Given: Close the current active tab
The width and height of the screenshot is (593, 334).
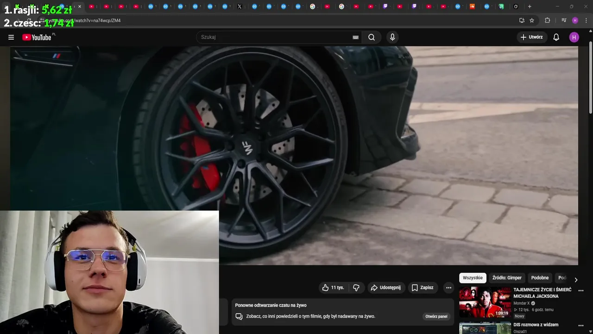Looking at the screenshot, I should [x=79, y=6].
